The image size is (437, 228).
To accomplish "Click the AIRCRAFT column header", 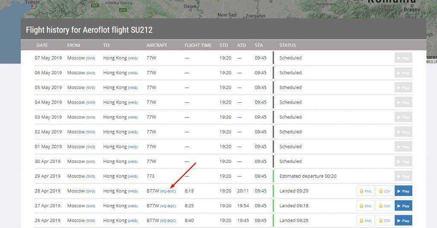I will pyautogui.click(x=157, y=45).
